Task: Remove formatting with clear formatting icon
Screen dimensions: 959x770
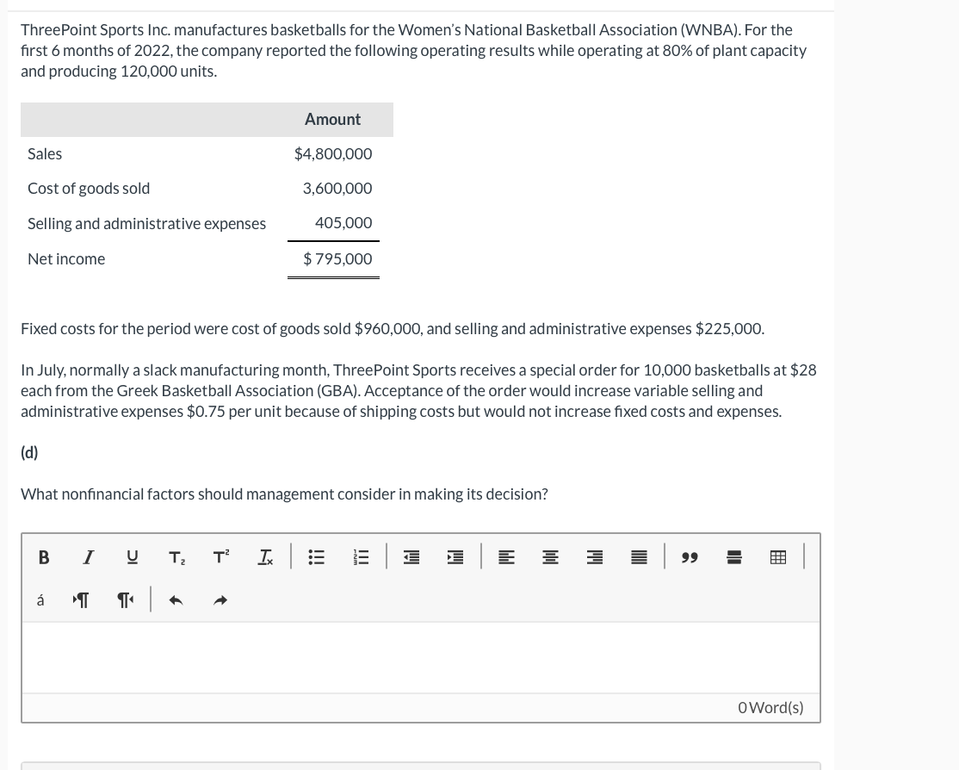Action: coord(265,557)
